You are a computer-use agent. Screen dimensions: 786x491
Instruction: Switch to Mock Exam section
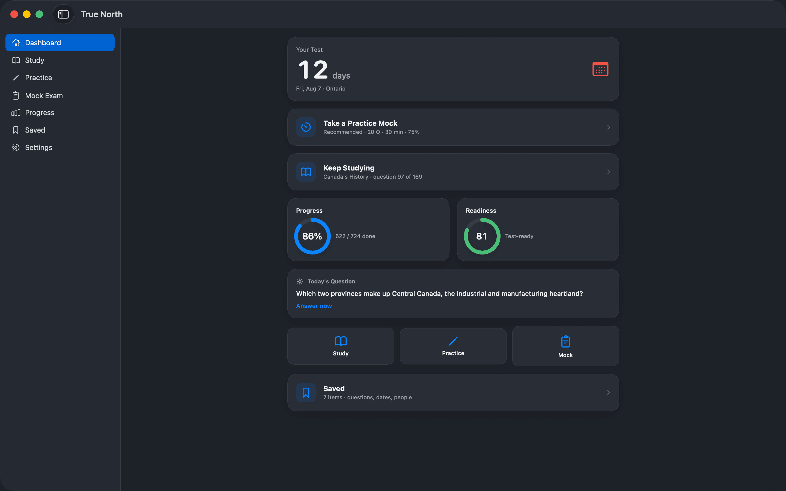[60, 95]
